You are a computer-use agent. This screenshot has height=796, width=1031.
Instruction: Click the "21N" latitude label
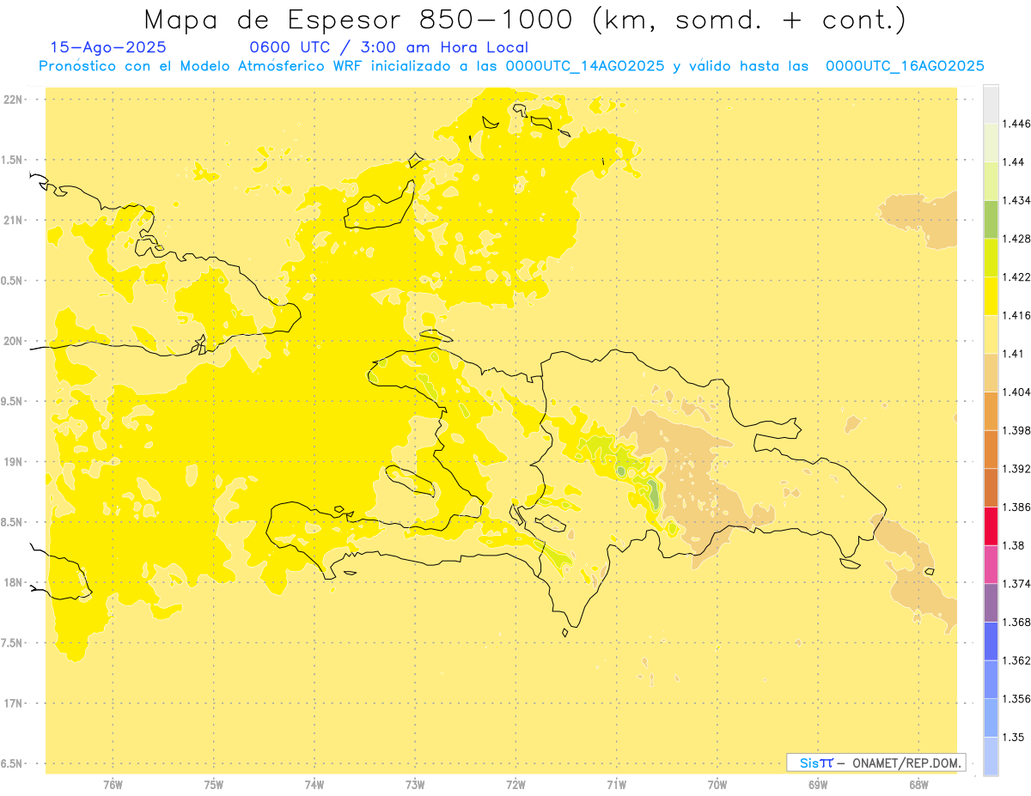[x=13, y=220]
